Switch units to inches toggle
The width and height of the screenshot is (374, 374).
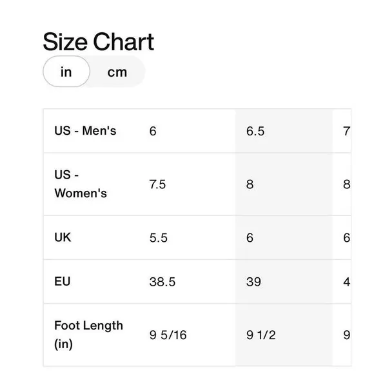pos(66,72)
